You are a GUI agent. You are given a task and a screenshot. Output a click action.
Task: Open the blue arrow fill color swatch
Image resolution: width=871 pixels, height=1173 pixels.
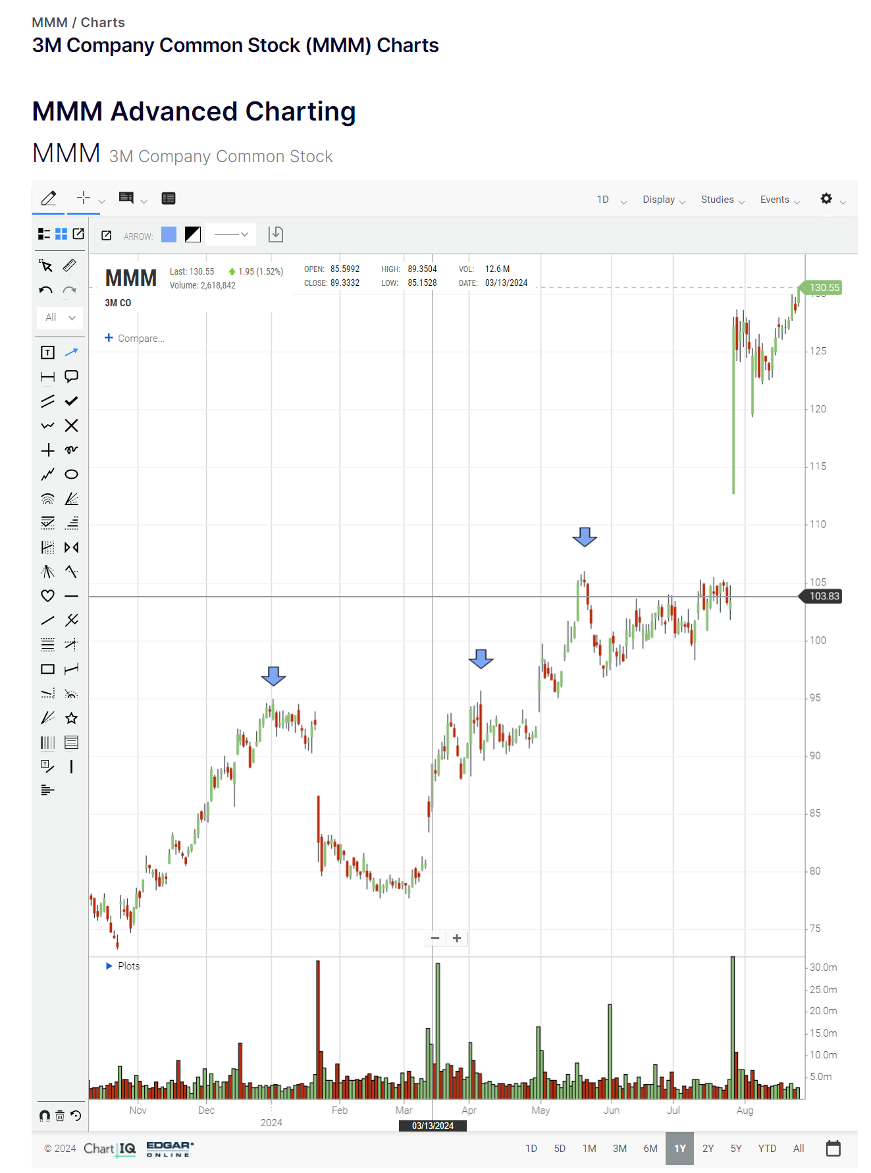coord(169,234)
